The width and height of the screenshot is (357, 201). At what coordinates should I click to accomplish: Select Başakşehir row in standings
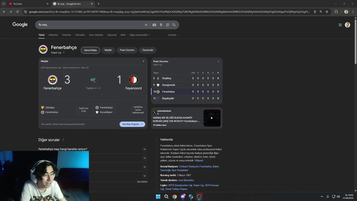[x=187, y=98]
